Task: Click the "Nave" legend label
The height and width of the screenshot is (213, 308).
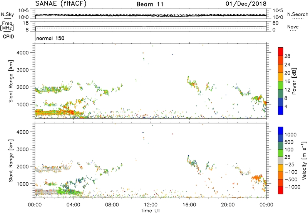Action: (293, 27)
